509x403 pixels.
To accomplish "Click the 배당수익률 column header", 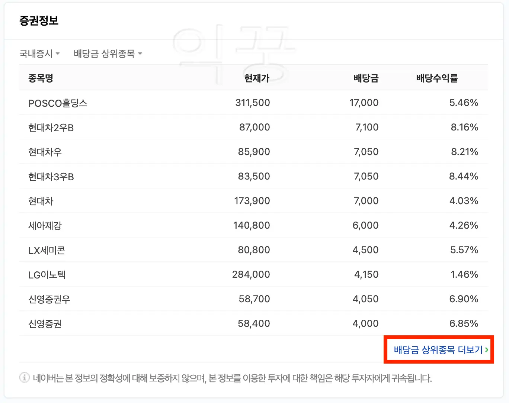I will [x=437, y=78].
